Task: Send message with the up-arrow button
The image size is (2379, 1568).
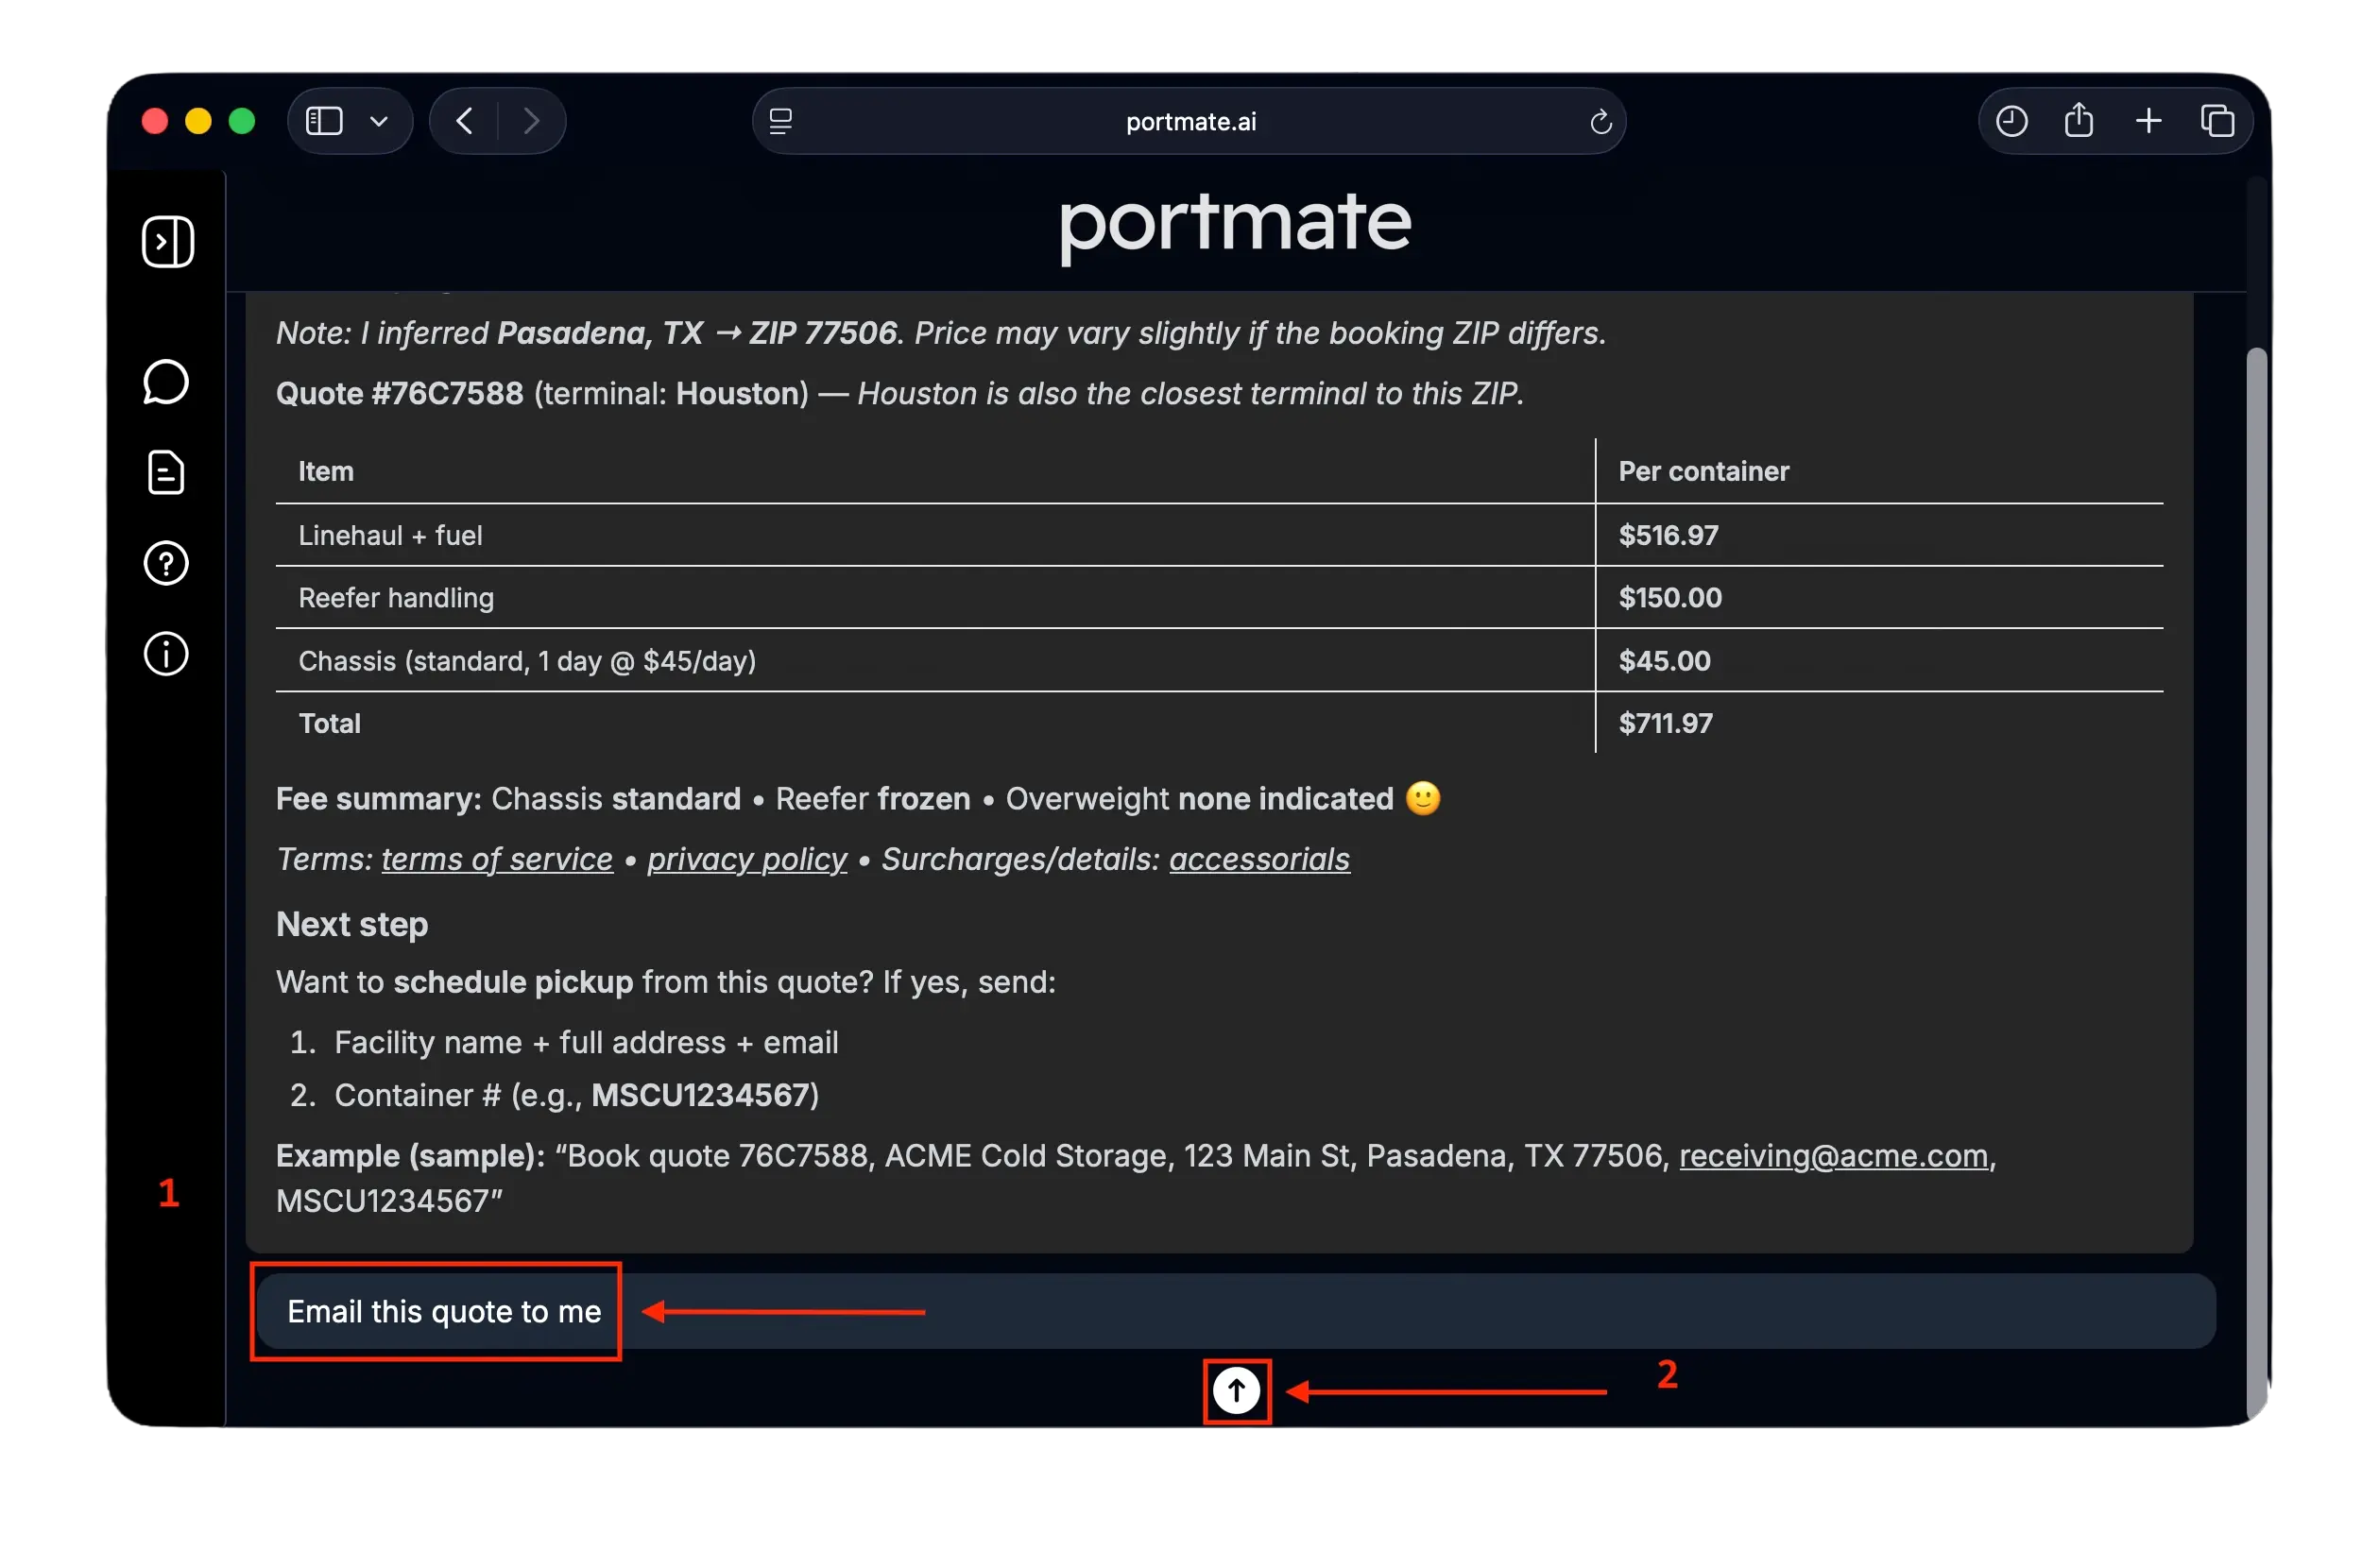Action: [1236, 1390]
